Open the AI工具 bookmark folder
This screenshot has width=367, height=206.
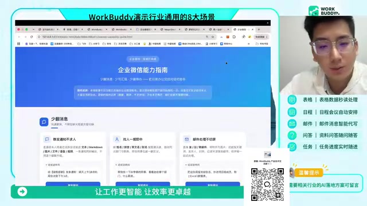click(x=135, y=43)
